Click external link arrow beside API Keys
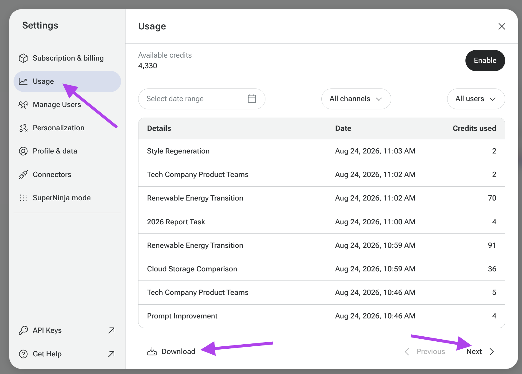 pyautogui.click(x=111, y=330)
